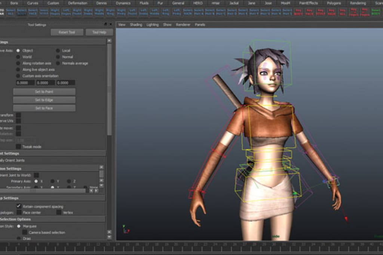Screen dimensions: 383x255
Task: Open the viewport Panels menu
Action: [x=200, y=25]
